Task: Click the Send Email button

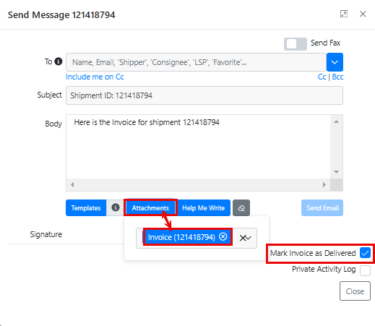Action: pyautogui.click(x=322, y=207)
